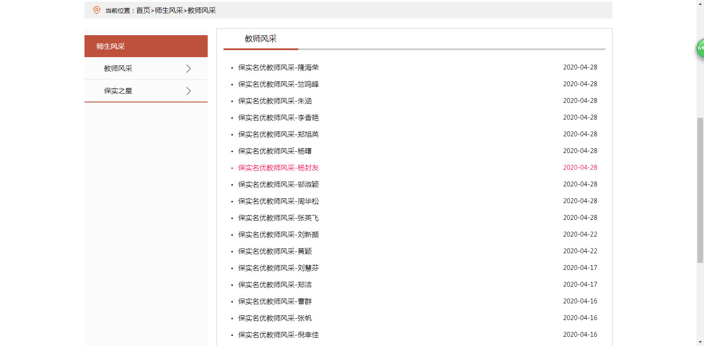
Task: Open article 保实名优教师风采-郑旭英
Action: pyautogui.click(x=279, y=135)
